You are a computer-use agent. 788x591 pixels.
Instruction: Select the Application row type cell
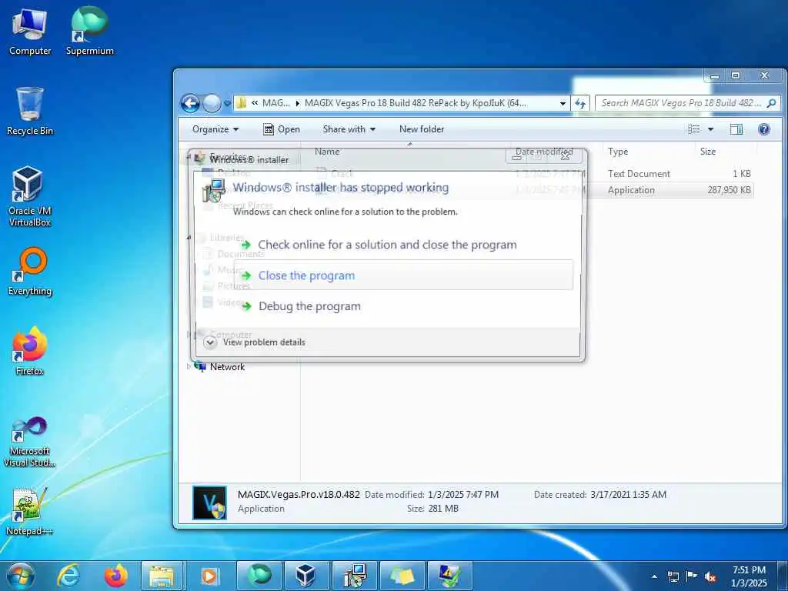click(x=631, y=190)
